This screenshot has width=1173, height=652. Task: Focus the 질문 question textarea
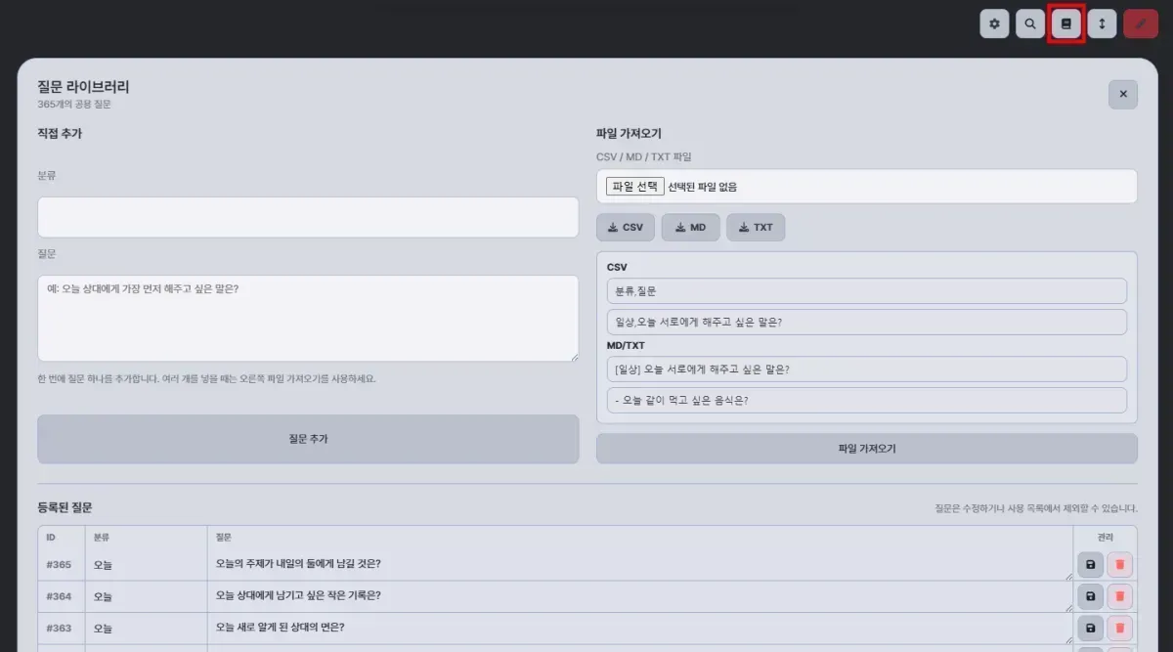[x=308, y=319]
